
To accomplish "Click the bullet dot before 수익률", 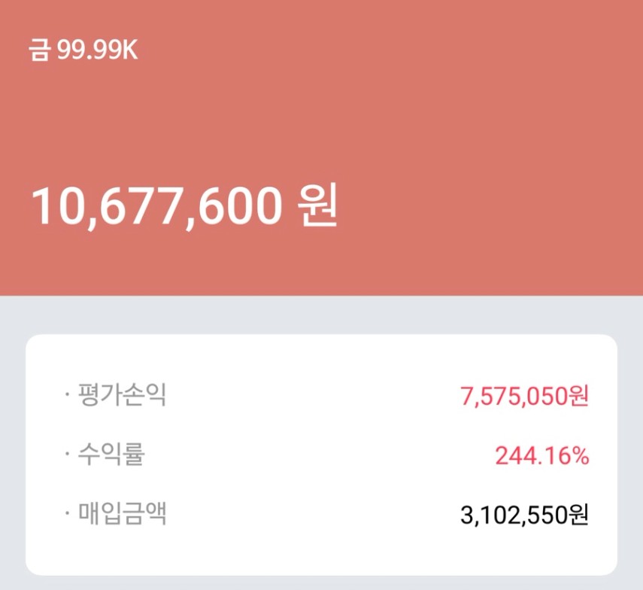I will [67, 455].
